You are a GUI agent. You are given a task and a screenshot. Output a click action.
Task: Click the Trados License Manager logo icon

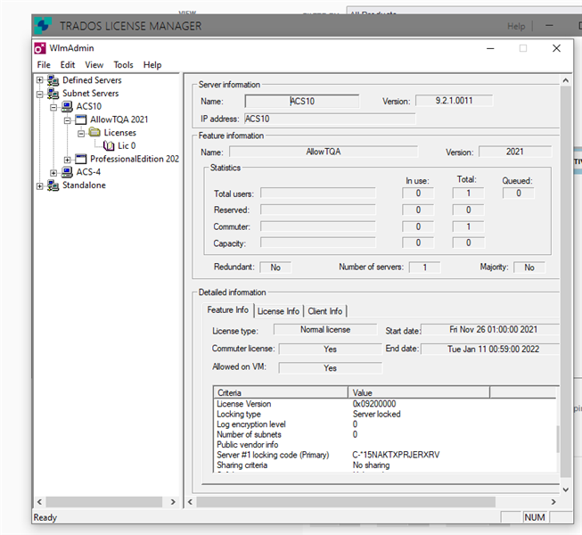click(43, 26)
